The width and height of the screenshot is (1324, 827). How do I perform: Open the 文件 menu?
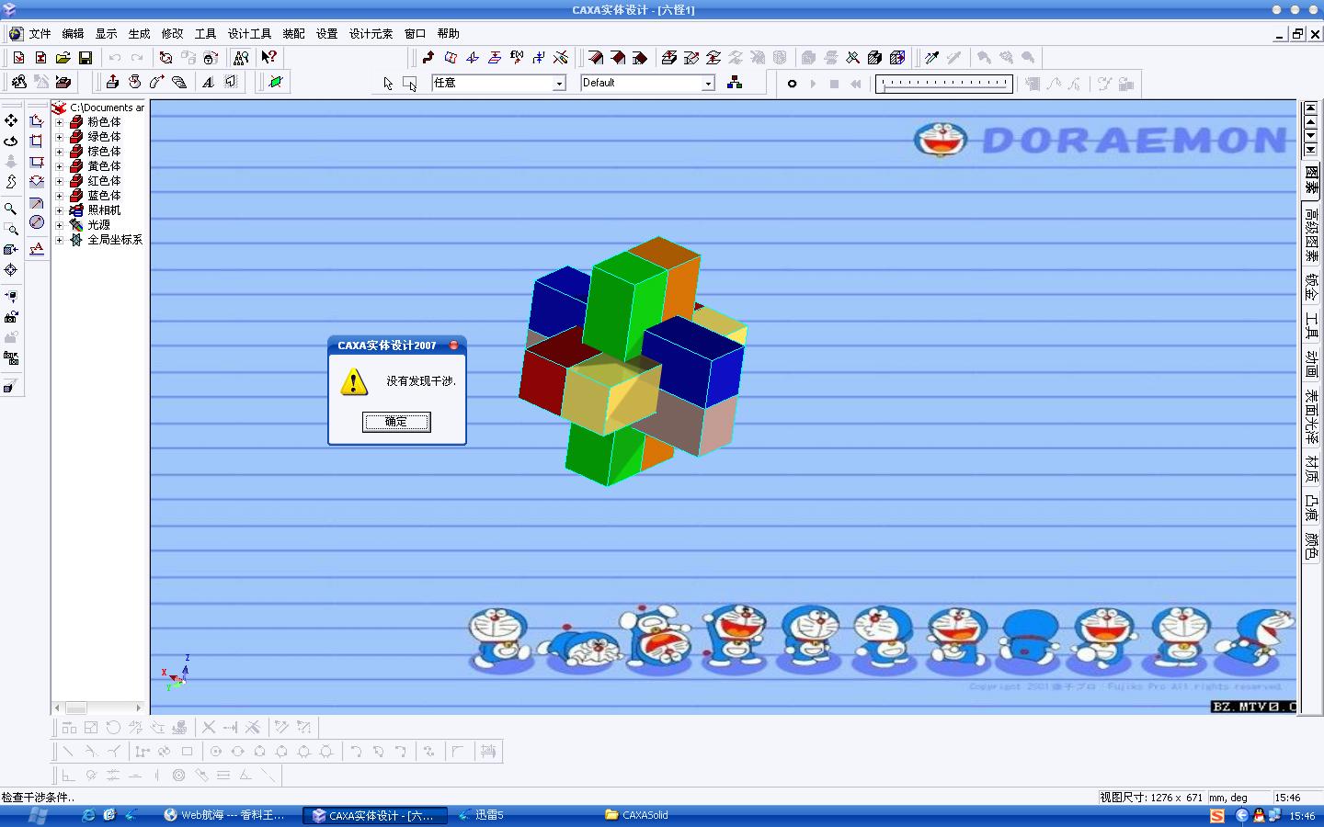[40, 34]
